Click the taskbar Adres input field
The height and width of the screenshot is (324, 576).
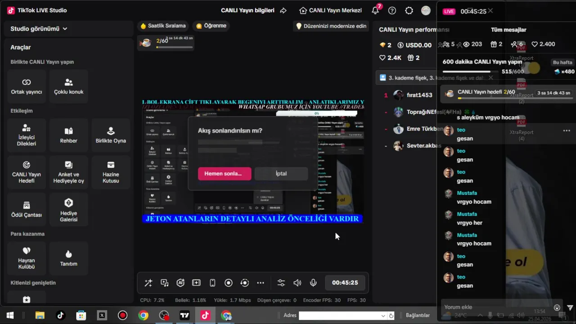tap(339, 315)
